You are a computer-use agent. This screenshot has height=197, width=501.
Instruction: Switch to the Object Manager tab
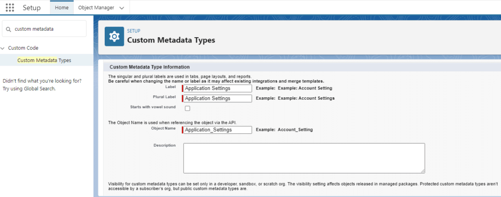coord(96,8)
